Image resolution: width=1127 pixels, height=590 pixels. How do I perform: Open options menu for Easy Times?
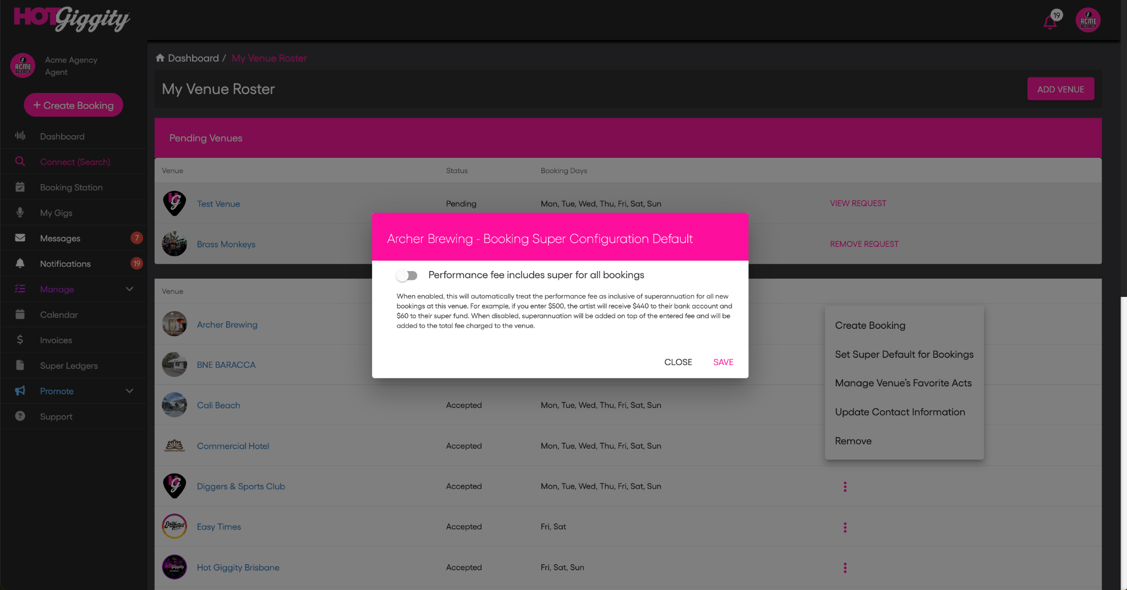coord(845,527)
